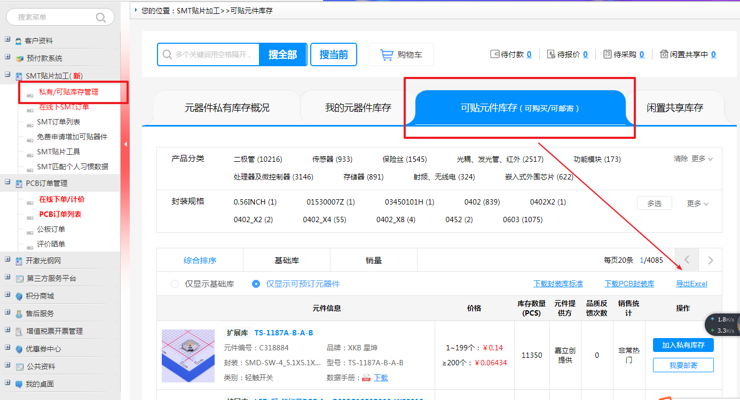Viewport: 740px width, 400px height.
Task: Select 仅显示基础库 radio button
Action: coord(175,284)
